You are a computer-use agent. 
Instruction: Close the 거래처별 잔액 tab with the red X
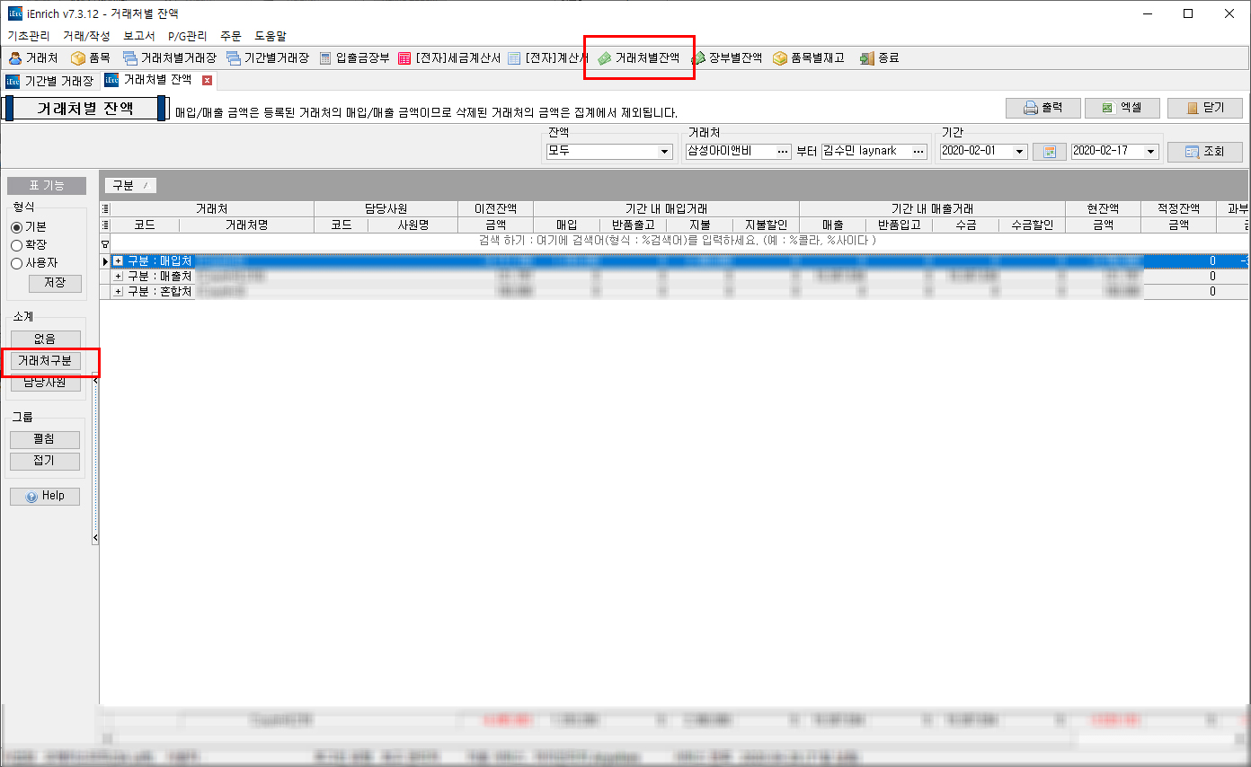click(207, 81)
